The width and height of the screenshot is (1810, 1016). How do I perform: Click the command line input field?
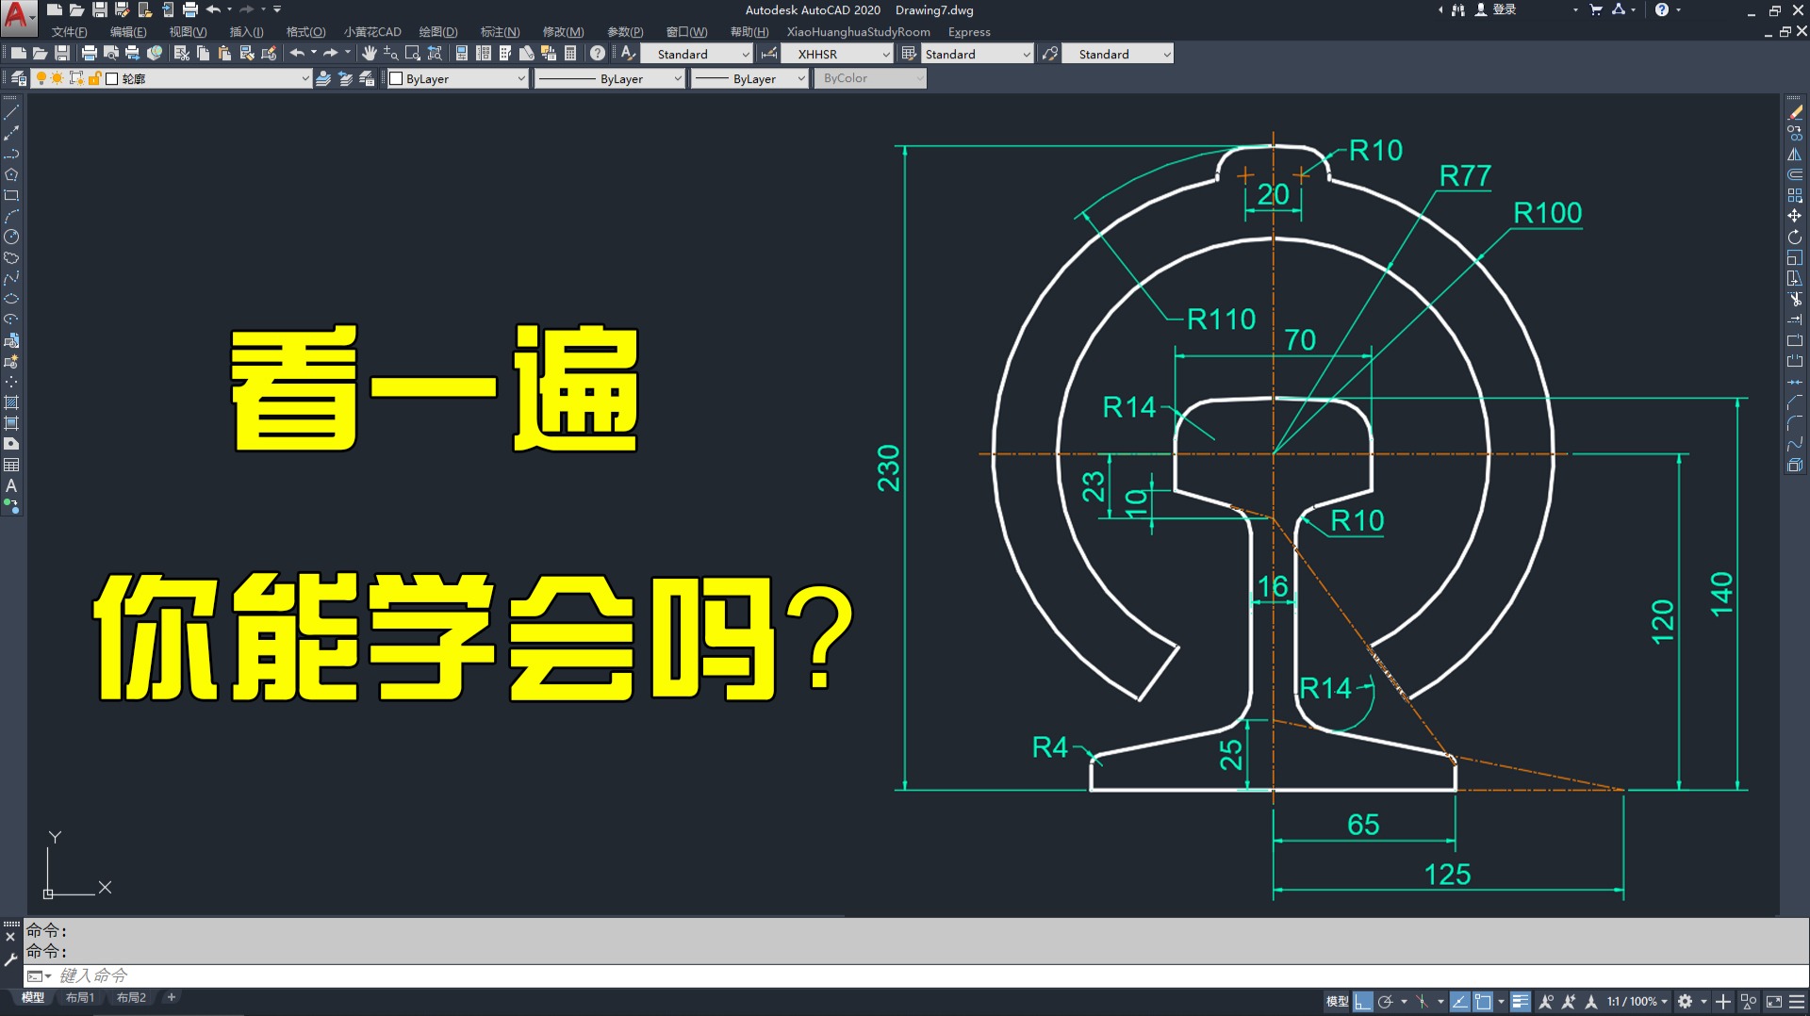click(924, 975)
